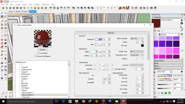
Task: Activate the Tape Measure tool
Action: click(2, 51)
